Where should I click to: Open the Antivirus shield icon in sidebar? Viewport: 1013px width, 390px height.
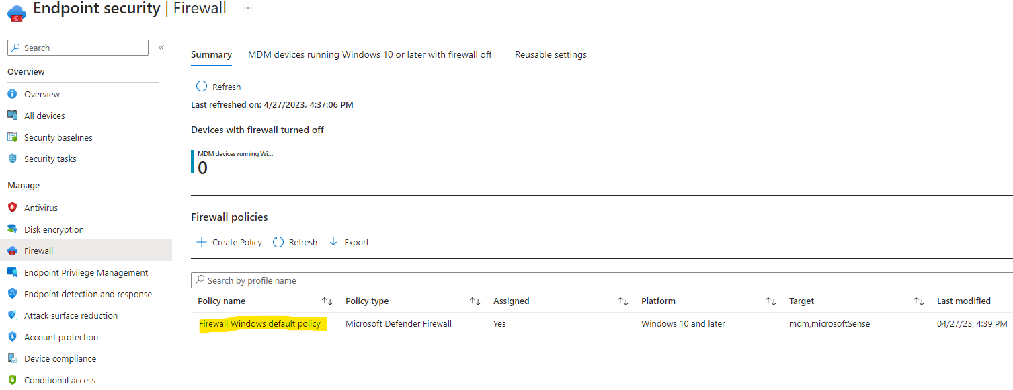tap(12, 208)
